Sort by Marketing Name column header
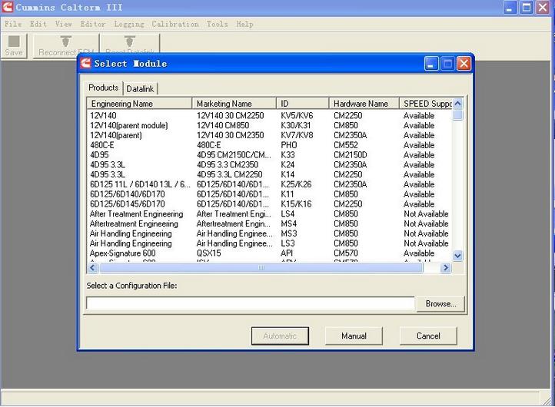This screenshot has width=555, height=407. pyautogui.click(x=234, y=104)
